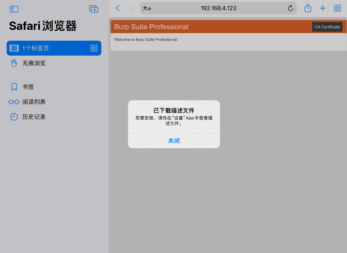Click the Burp Suite Professional header title
The image size is (347, 253).
pos(151,27)
